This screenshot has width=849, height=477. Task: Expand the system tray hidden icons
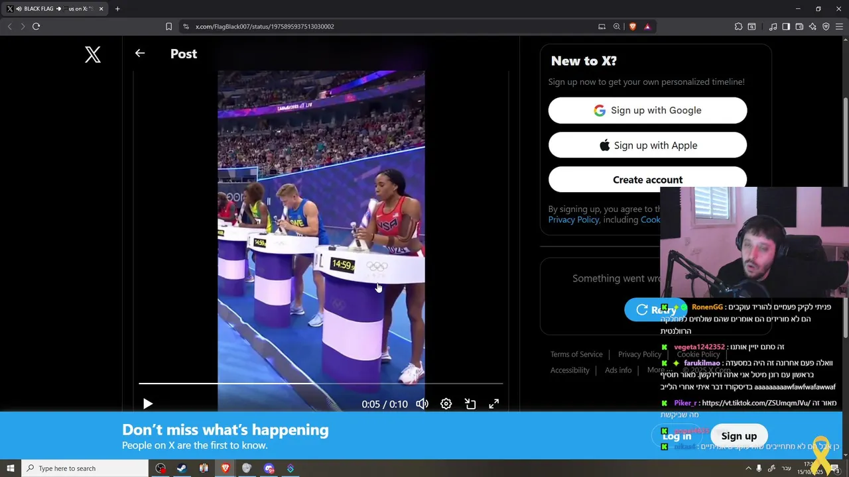[x=749, y=468]
